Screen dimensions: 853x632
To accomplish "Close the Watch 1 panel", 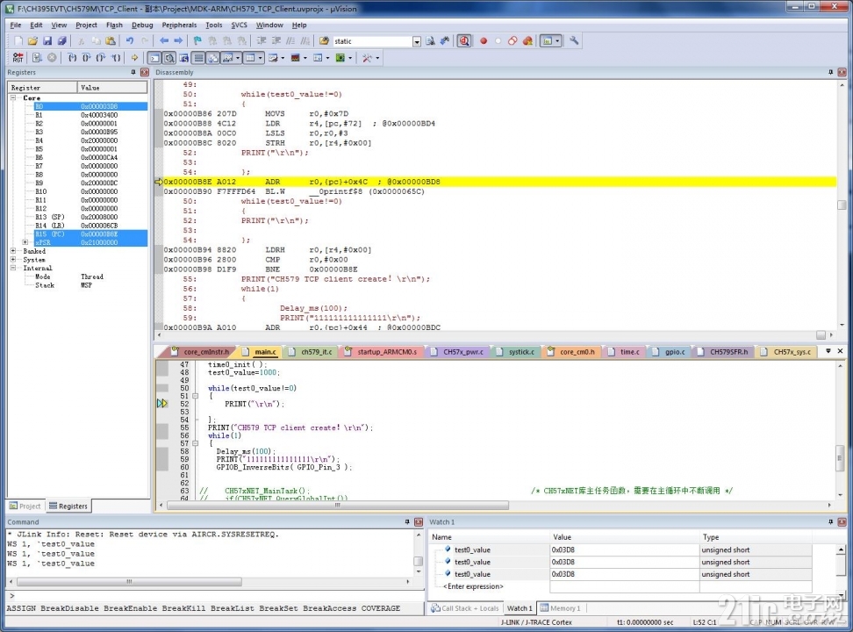I will (x=842, y=522).
